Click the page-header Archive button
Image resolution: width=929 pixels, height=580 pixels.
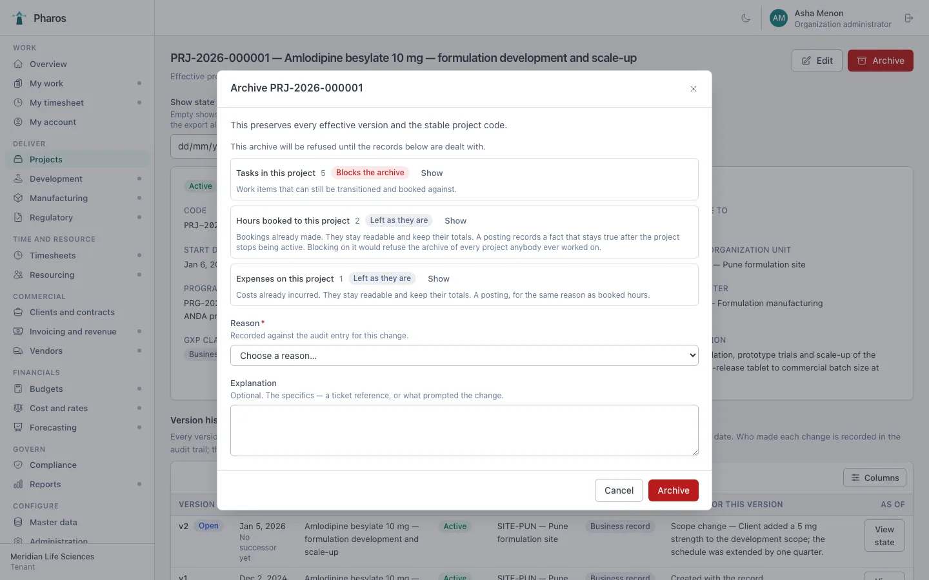(881, 61)
